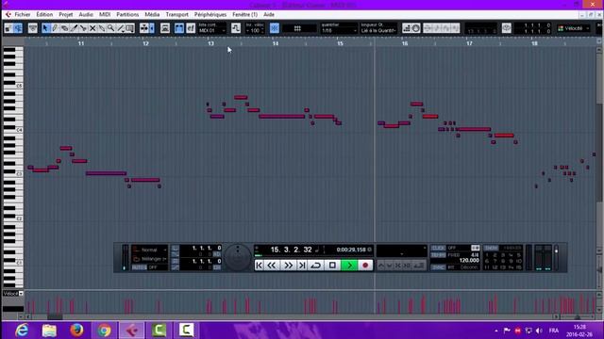The width and height of the screenshot is (604, 339).
Task: Toggle the Snap button
Action: click(x=275, y=28)
